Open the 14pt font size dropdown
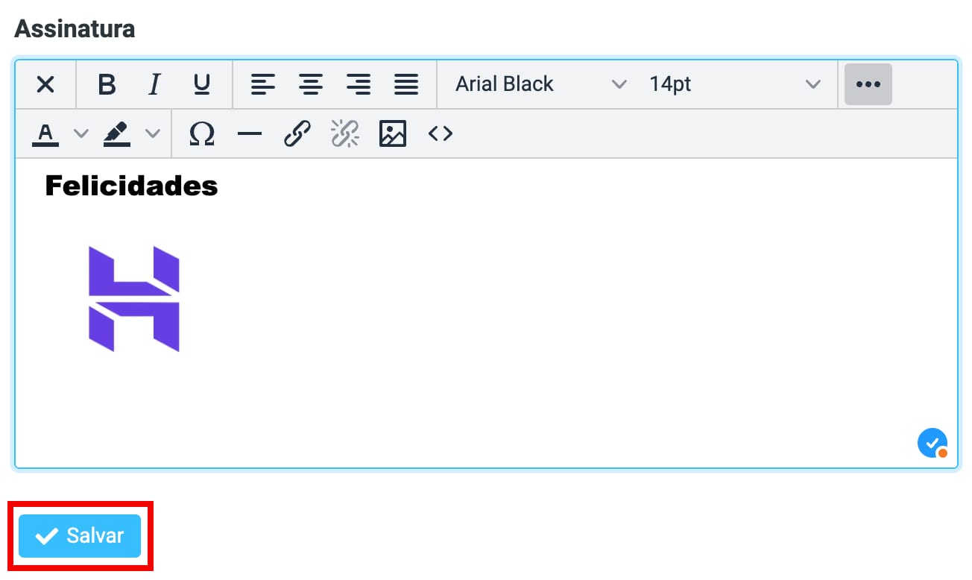972x580 pixels. [734, 84]
